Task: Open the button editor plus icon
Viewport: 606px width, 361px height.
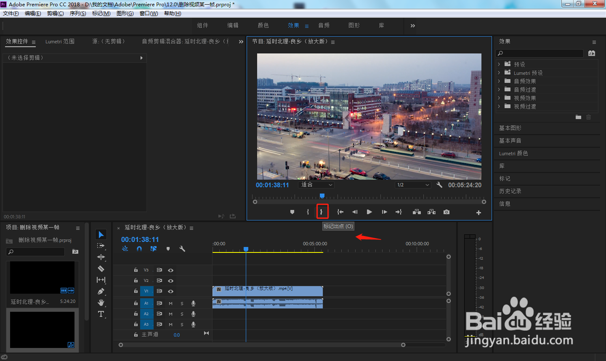Action: coord(478,212)
